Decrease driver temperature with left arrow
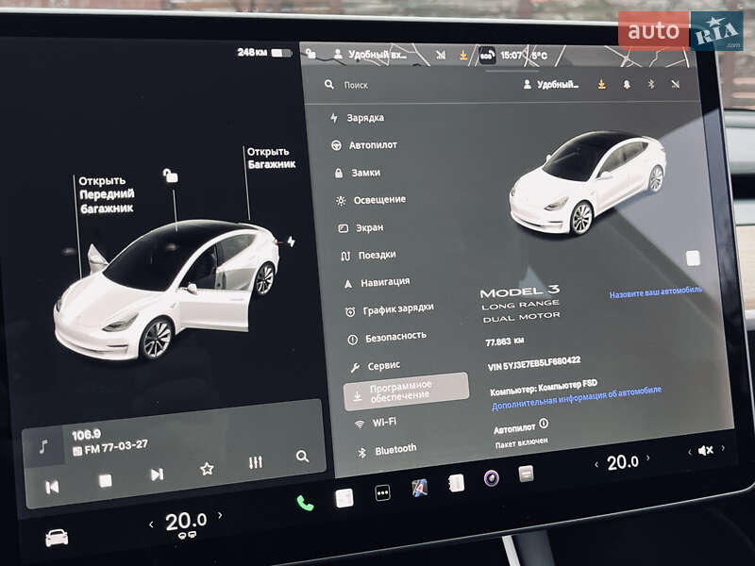 tap(151, 524)
